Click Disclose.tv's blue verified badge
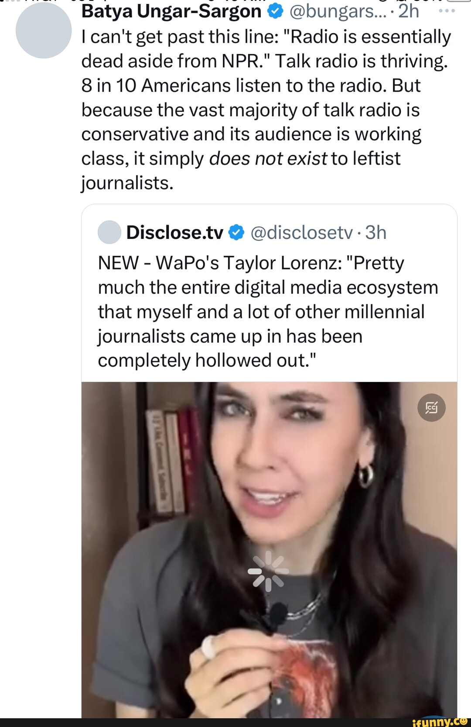The image size is (471, 727). pyautogui.click(x=236, y=232)
